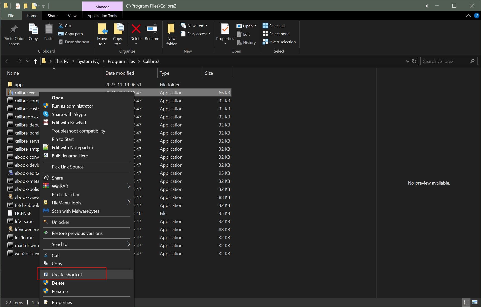Choose Create shortcut from context menu
The width and height of the screenshot is (481, 307).
tap(67, 275)
